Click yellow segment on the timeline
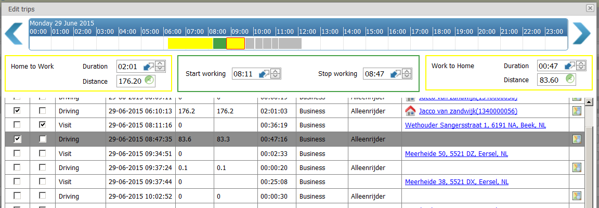 click(190, 44)
